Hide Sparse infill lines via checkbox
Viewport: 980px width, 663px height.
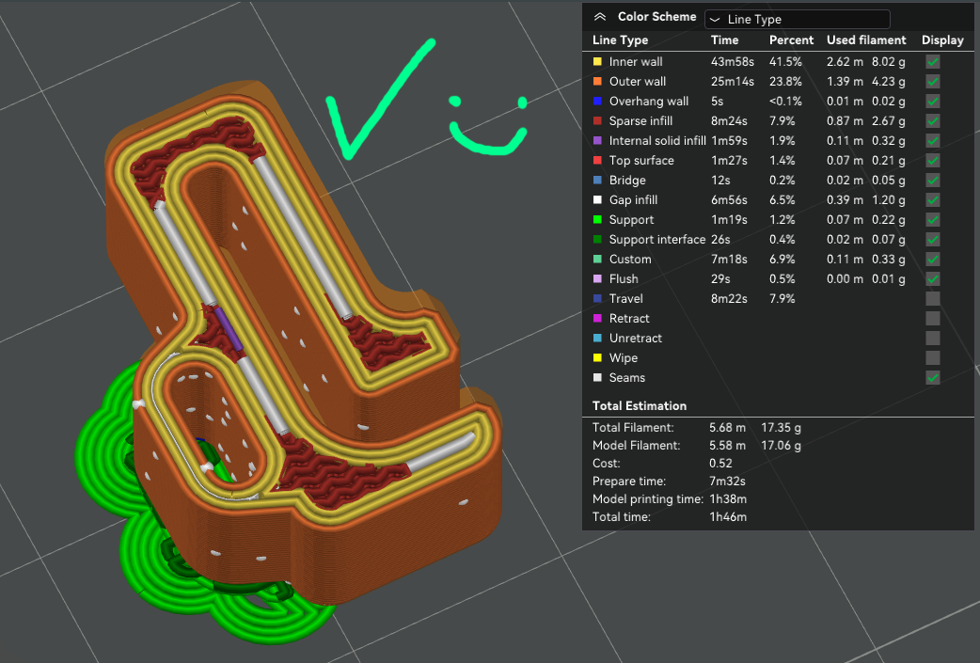click(932, 121)
